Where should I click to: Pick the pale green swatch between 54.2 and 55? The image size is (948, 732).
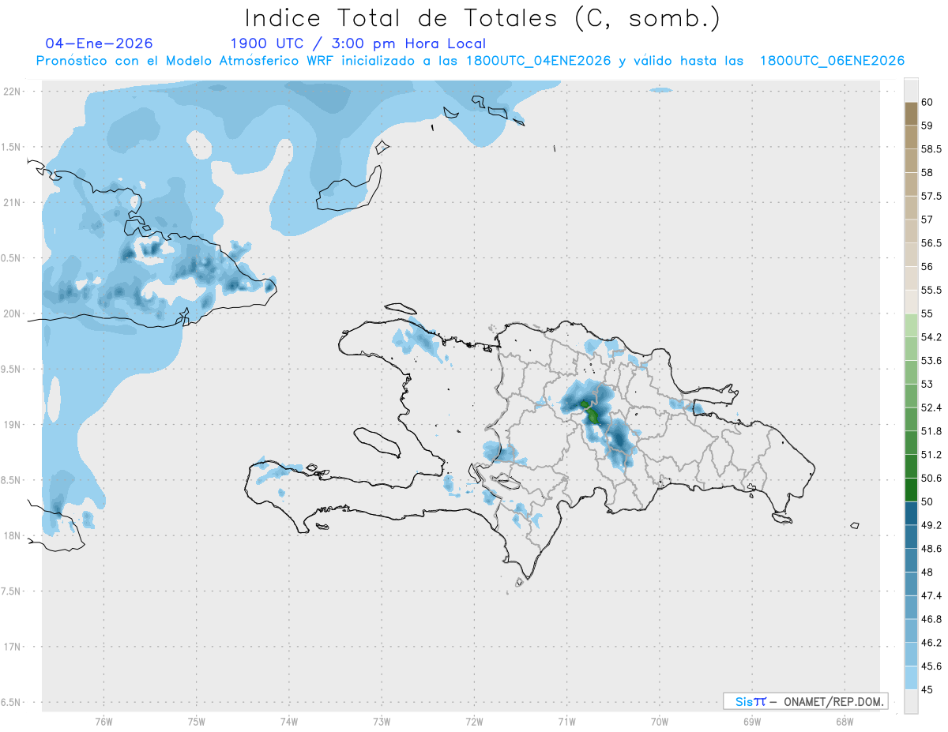coord(911,325)
